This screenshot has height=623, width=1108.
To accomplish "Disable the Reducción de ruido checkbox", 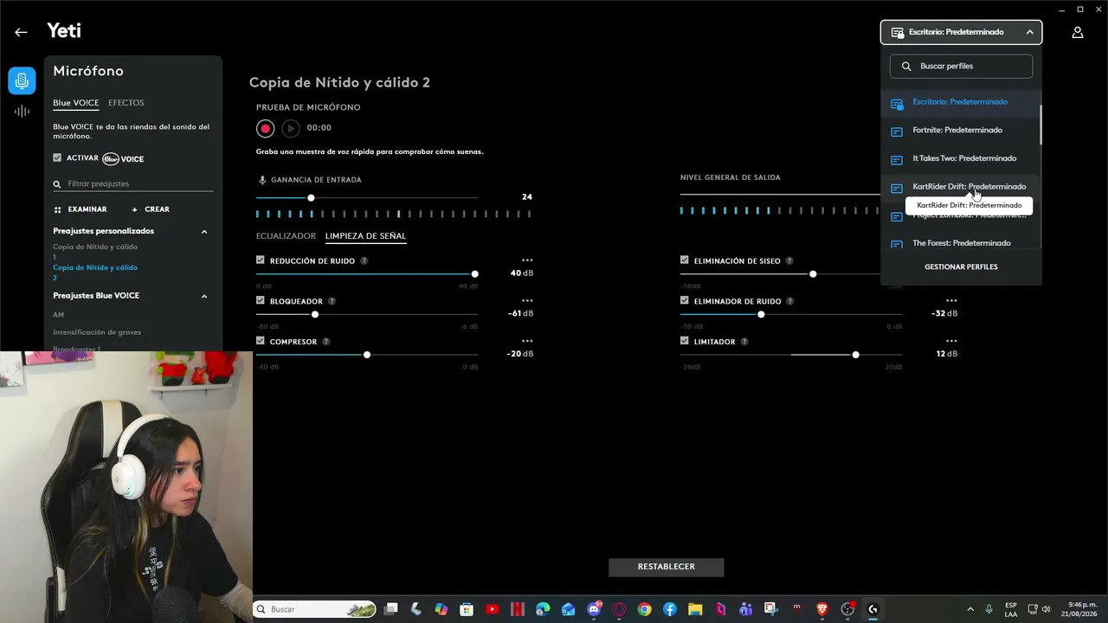I will point(261,260).
